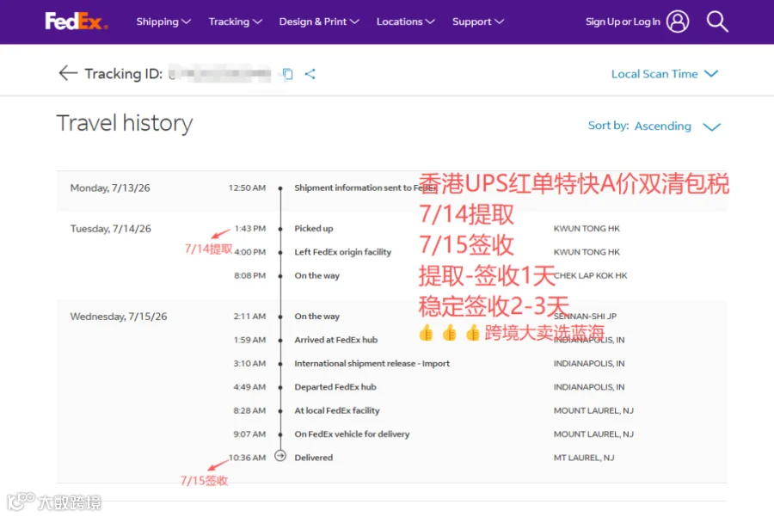Click the user account avatar icon

(678, 22)
